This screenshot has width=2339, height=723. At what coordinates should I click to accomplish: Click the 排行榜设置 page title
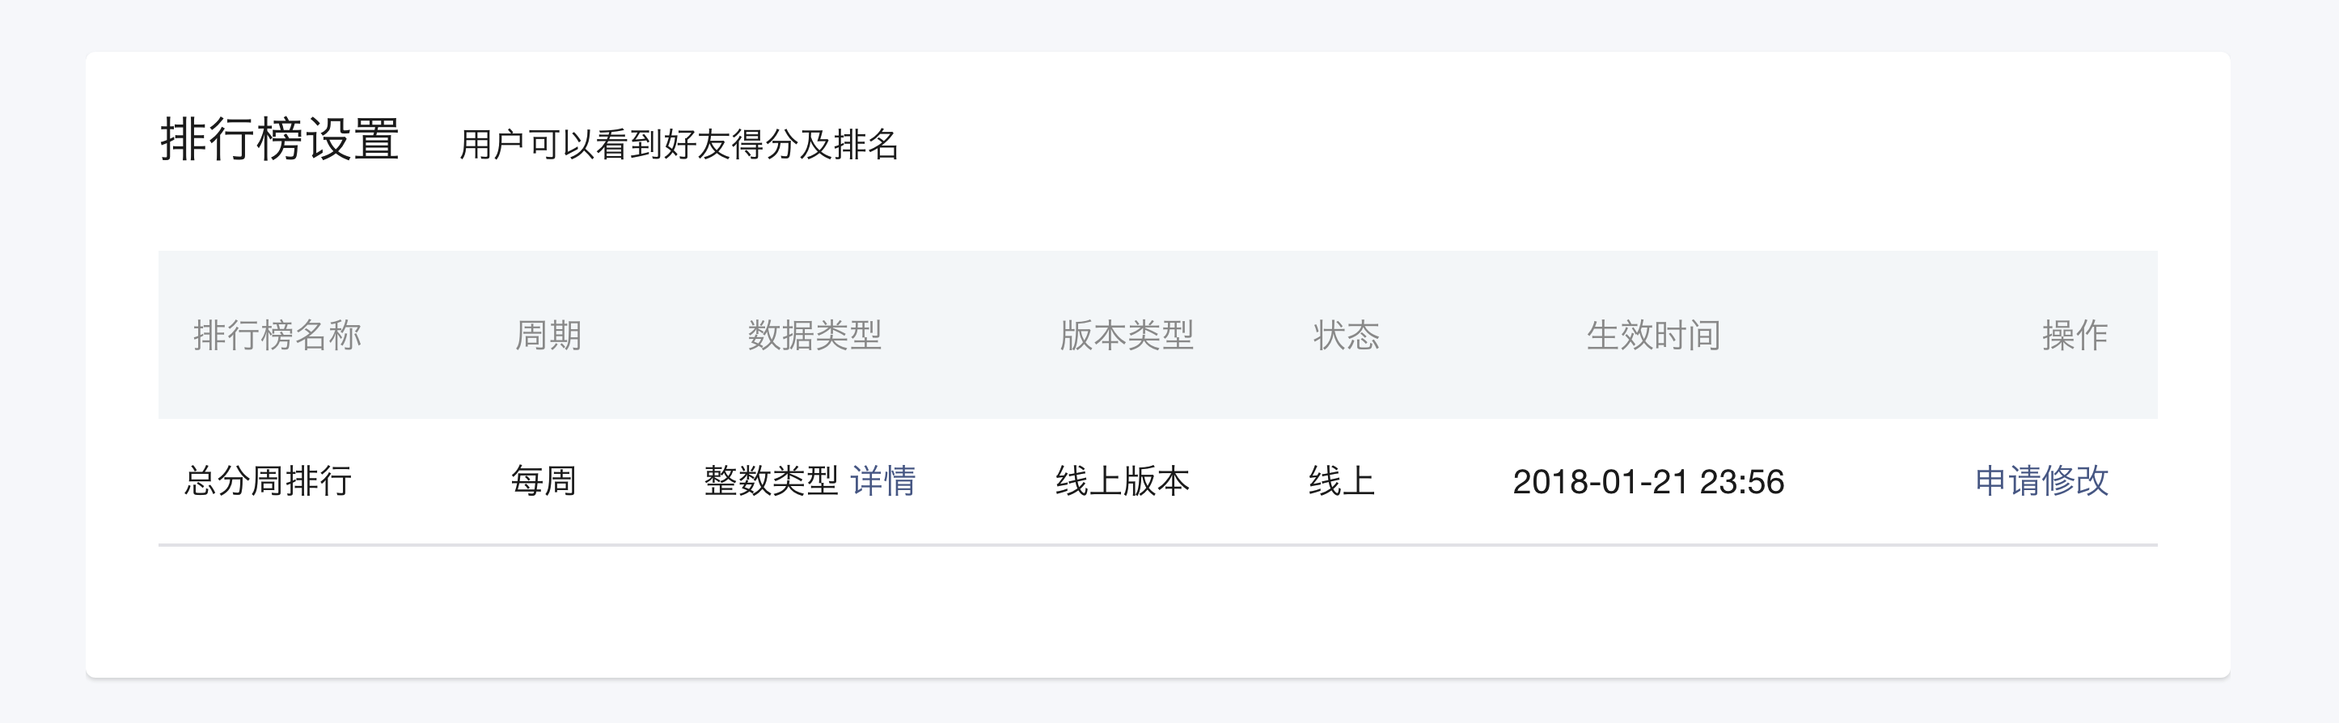click(280, 140)
